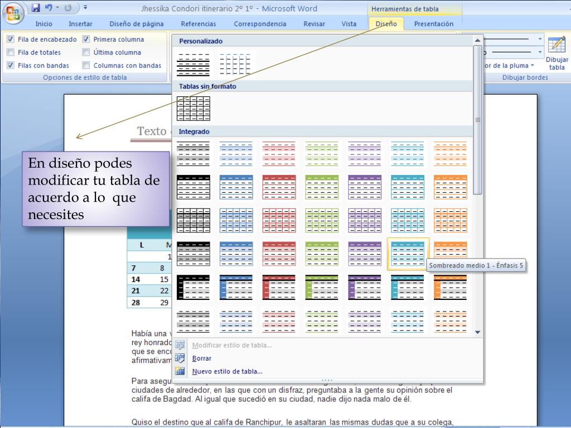Apply the red header style in second Integrado row
571x428 pixels.
click(279, 187)
